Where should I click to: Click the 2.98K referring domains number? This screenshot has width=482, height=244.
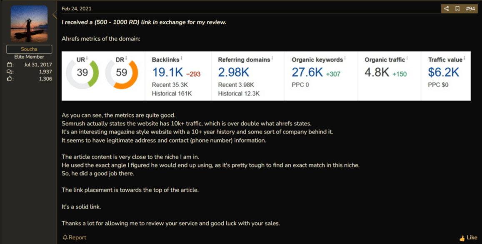[234, 72]
